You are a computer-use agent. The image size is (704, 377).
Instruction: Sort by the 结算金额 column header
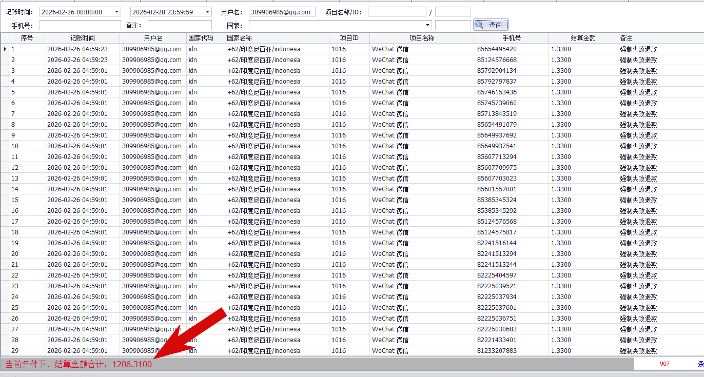point(583,38)
